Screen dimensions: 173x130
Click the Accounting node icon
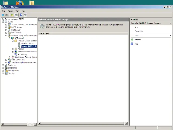click(x=16, y=54)
